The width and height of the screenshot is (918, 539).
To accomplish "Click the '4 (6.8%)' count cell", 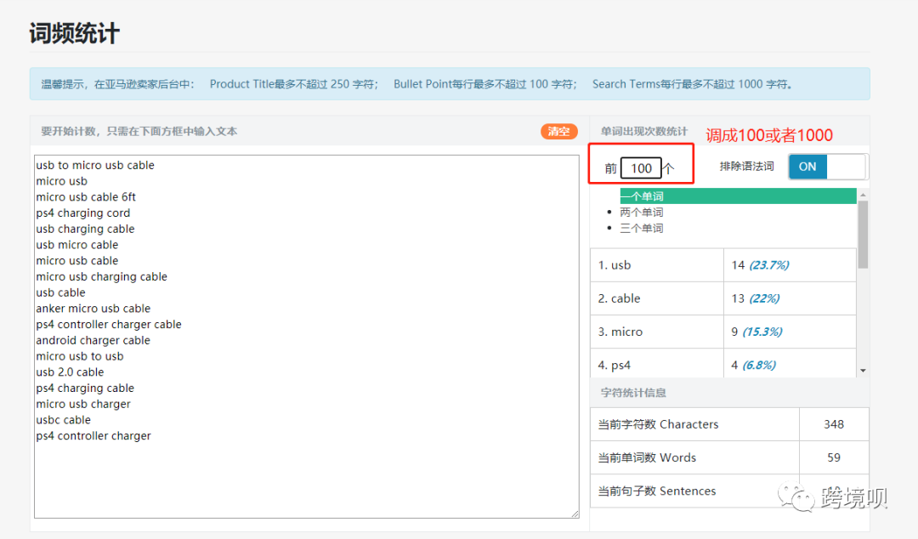I will click(790, 363).
